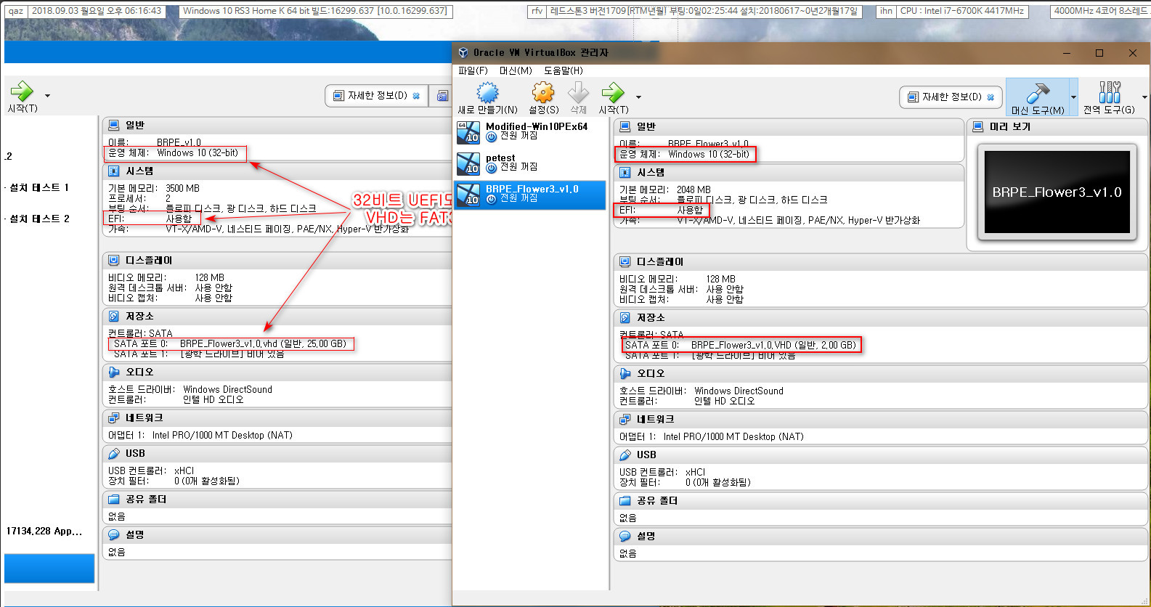The width and height of the screenshot is (1151, 607).
Task: Click Storage section icon in back window
Action: coord(114,316)
